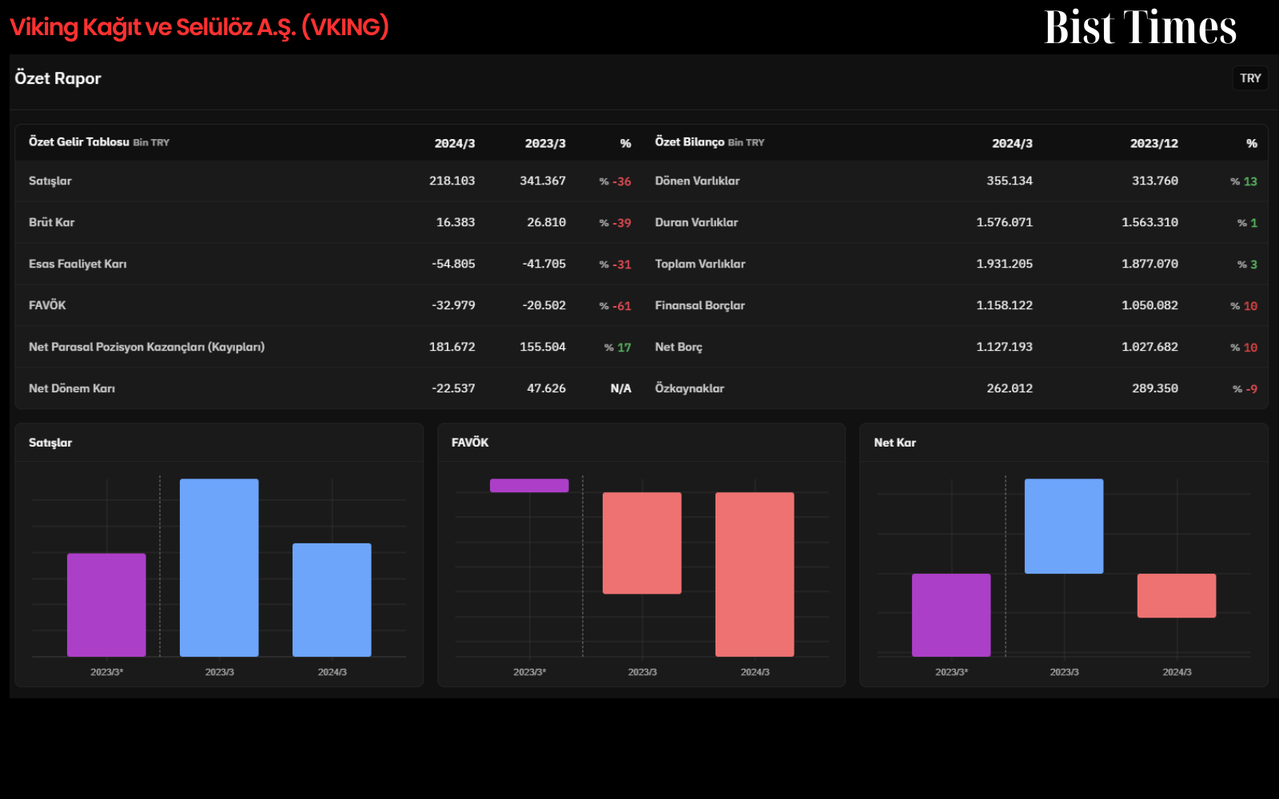This screenshot has width=1279, height=799.
Task: Select Toplam Varlıklar value 1.931.205
Action: (x=1004, y=264)
